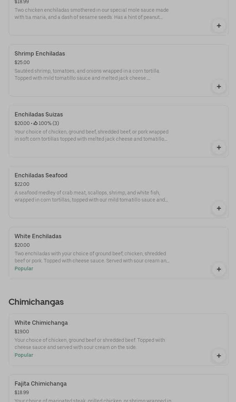Image resolution: width=236 pixels, height=402 pixels.
Task: Click the Popular label under White Enchiladas
Action: [24, 269]
